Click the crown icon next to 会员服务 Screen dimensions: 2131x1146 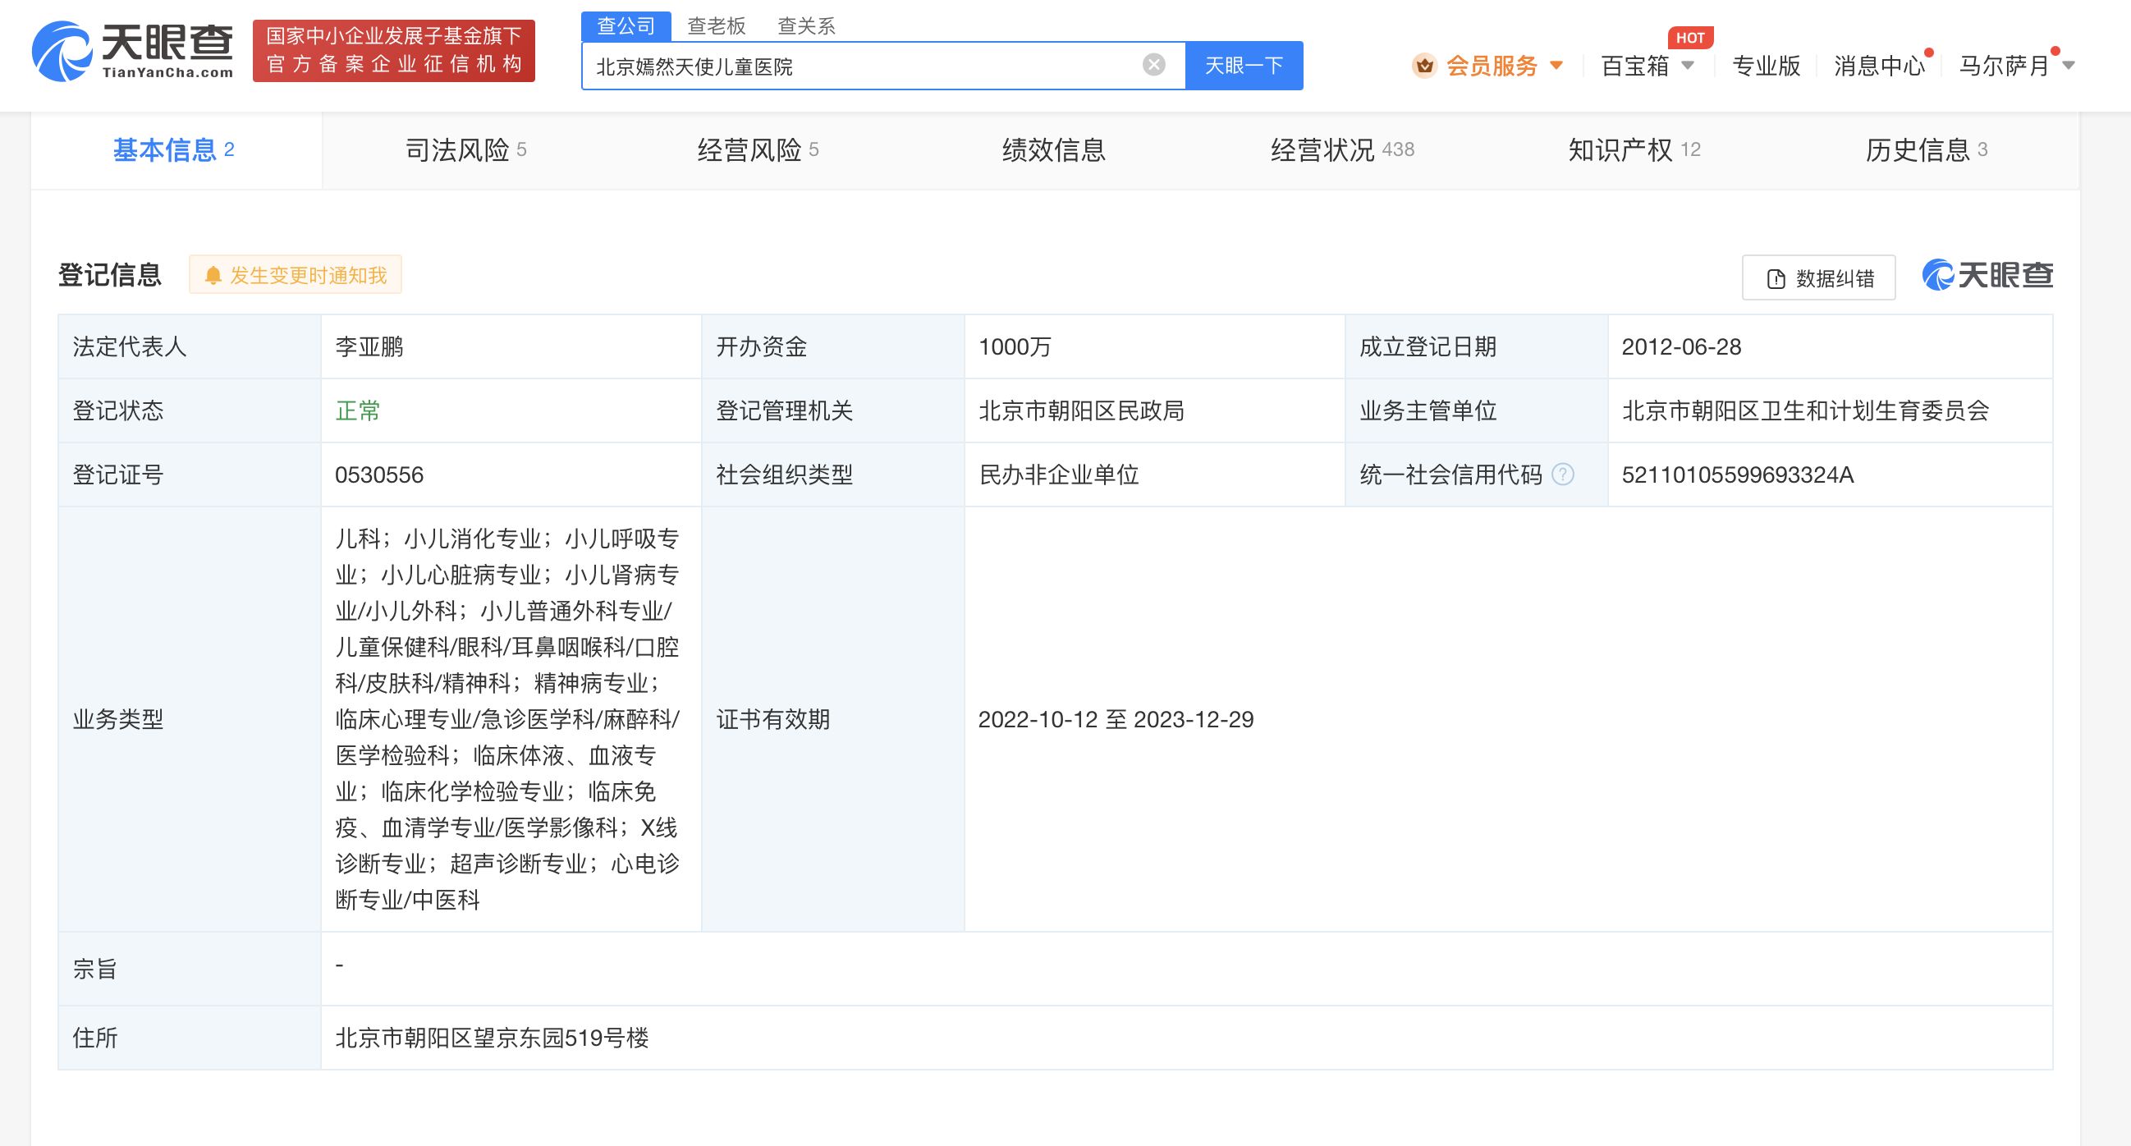tap(1424, 66)
